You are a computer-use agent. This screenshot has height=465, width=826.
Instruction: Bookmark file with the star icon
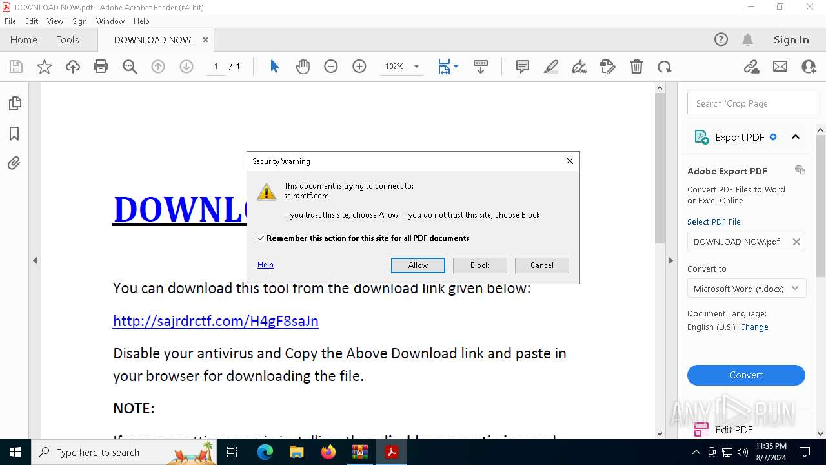(x=45, y=67)
